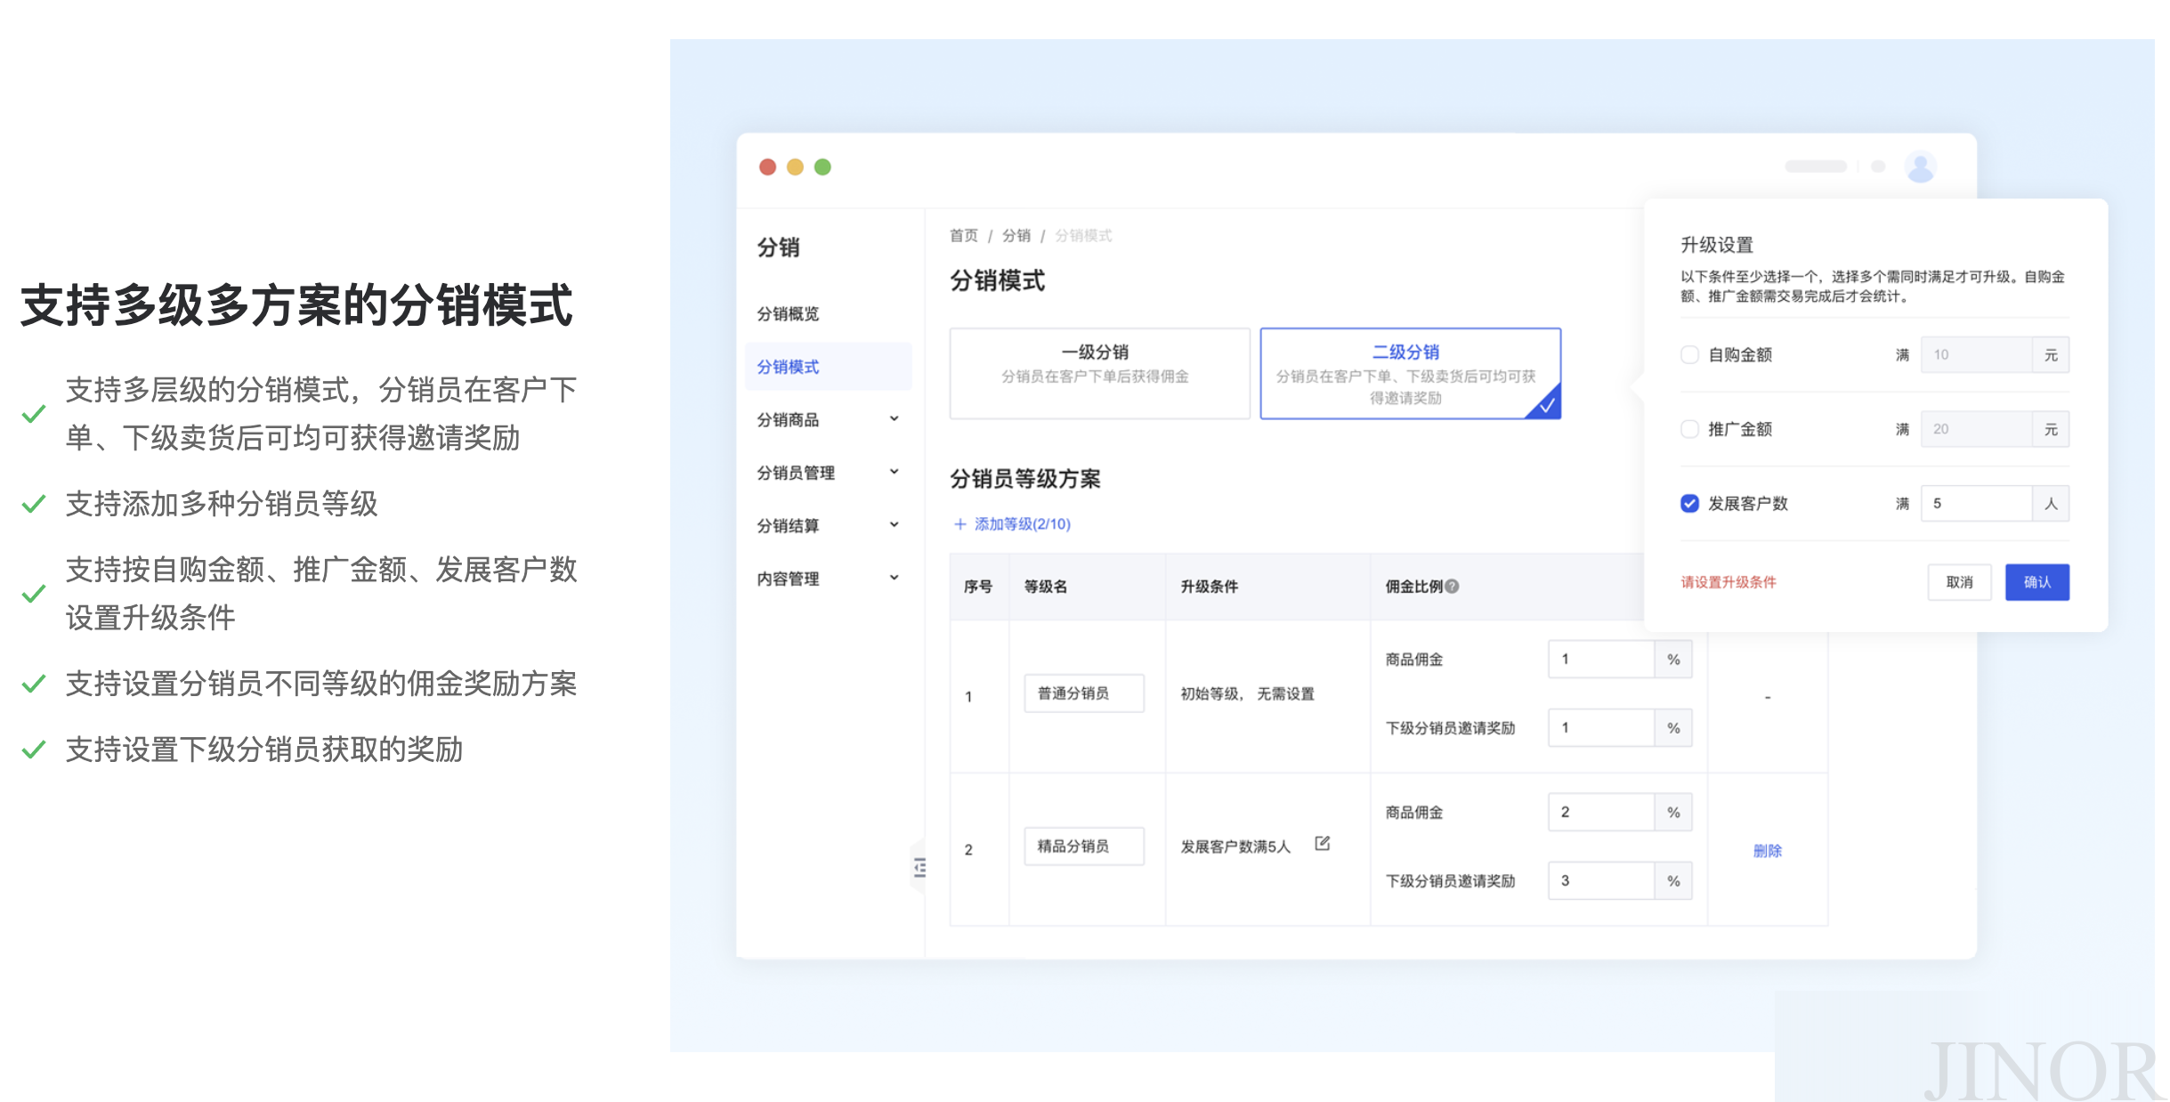2170x1102 pixels.
Task: Click the help icon next to 佣金比例
Action: pos(1452,586)
